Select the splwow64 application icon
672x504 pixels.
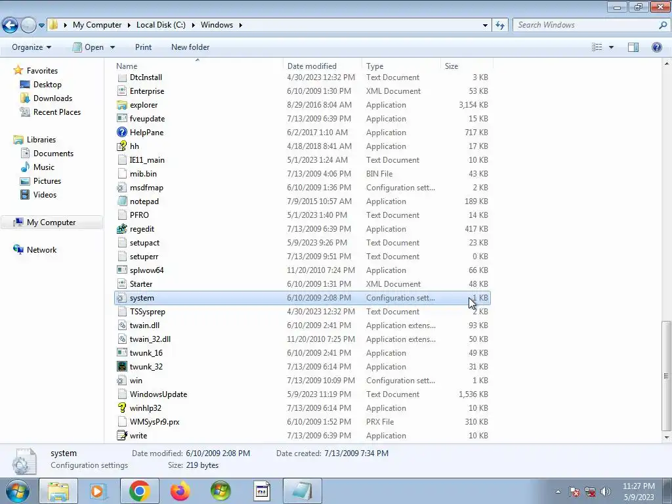pos(122,270)
